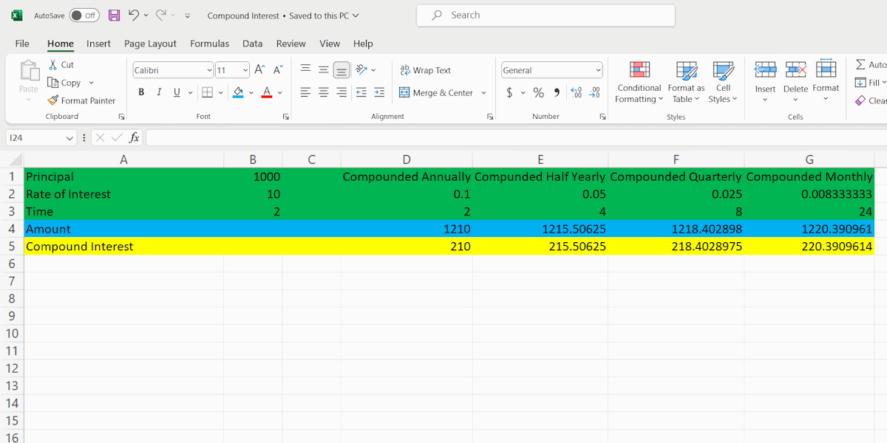Switch to the Formulas ribbon tab

[x=209, y=44]
